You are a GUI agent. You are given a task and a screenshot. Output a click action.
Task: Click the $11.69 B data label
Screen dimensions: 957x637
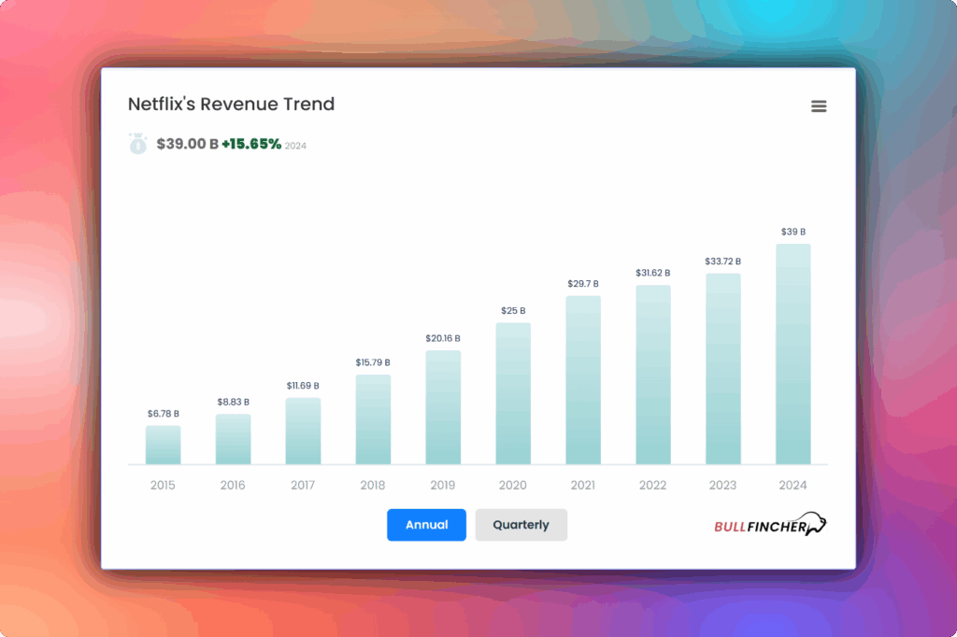click(303, 386)
